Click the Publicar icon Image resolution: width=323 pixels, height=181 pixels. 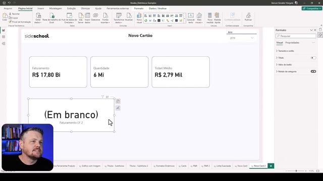(x=248, y=17)
